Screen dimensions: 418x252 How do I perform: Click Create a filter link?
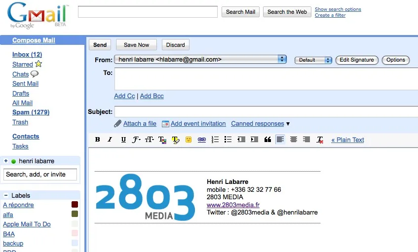330,15
